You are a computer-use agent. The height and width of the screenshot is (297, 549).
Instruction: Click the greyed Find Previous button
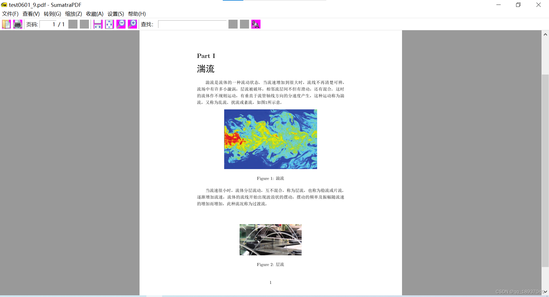(x=233, y=24)
